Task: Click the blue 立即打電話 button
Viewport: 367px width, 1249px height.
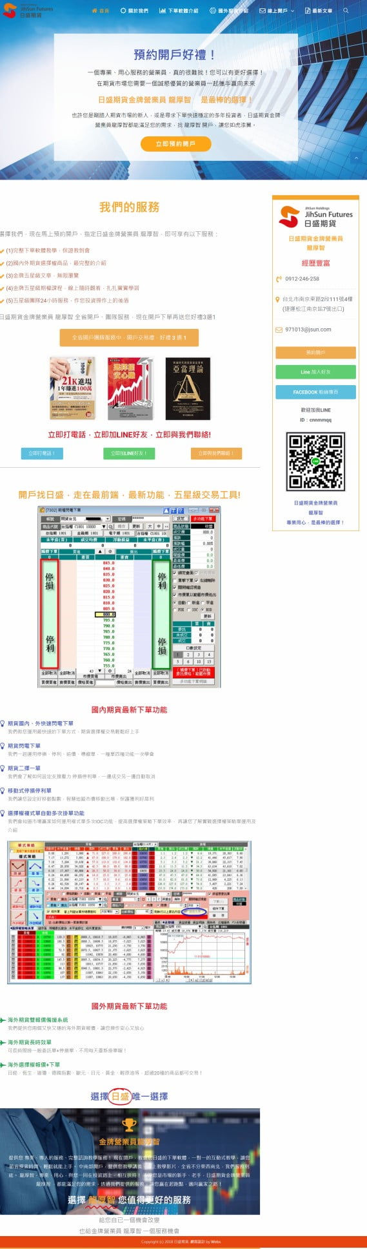Action: 41,453
